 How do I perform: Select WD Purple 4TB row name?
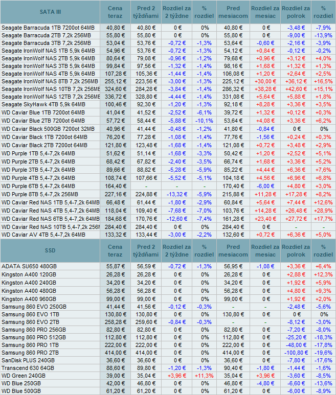[38, 178]
